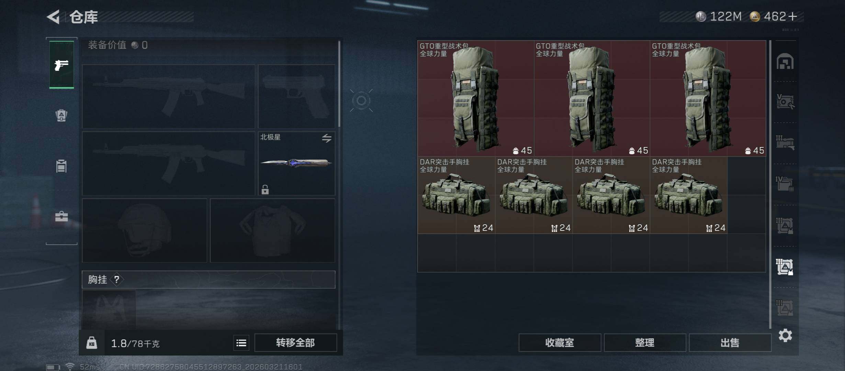Open the stash settings gear icon
Screen dimensions: 845x371
785,335
